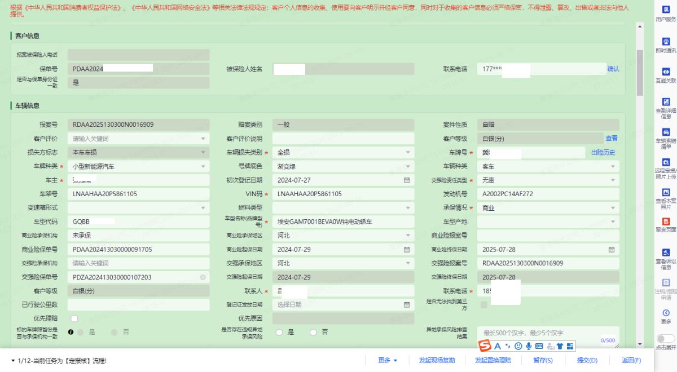Screen dimensions: 677x372
Task: Select 是 for 是否存在违规异地承保风险
Action: pos(279,333)
